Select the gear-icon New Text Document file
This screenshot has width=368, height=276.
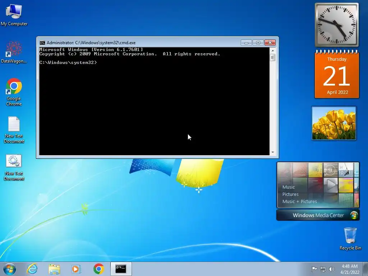point(14,167)
